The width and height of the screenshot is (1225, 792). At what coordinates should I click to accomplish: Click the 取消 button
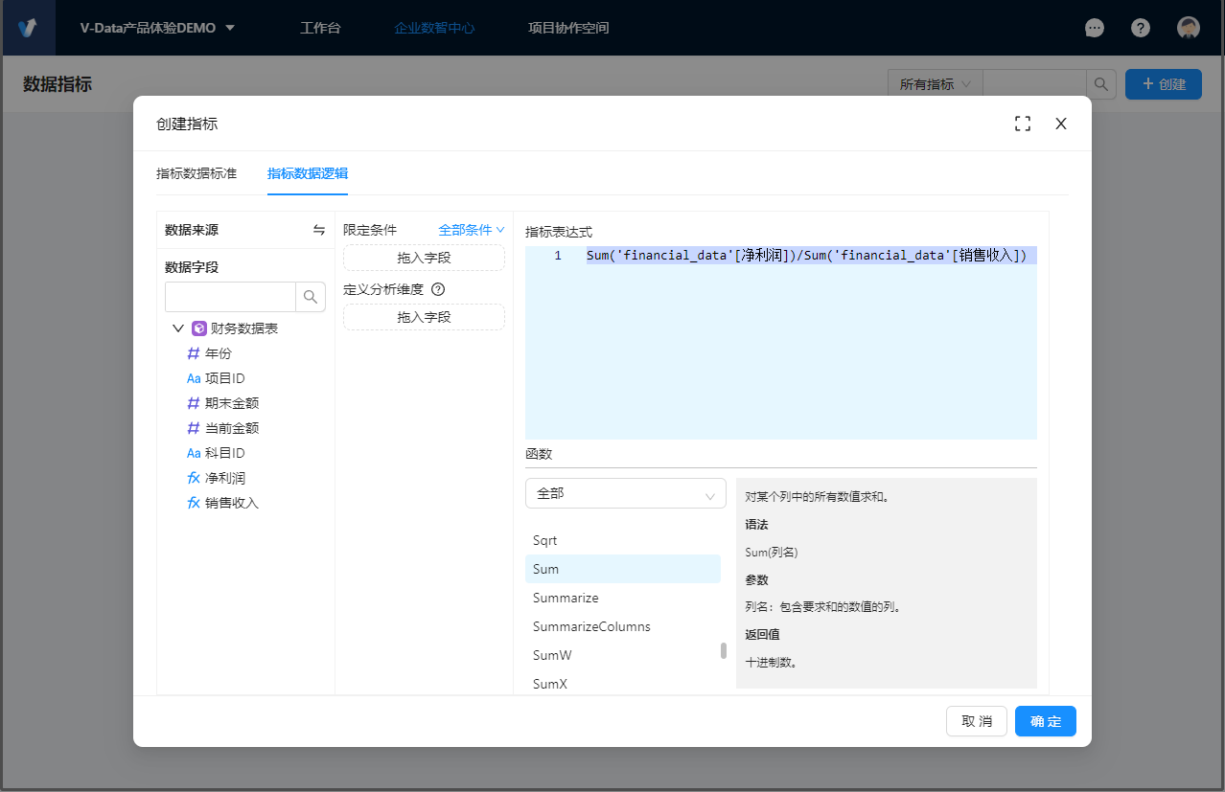click(x=977, y=721)
